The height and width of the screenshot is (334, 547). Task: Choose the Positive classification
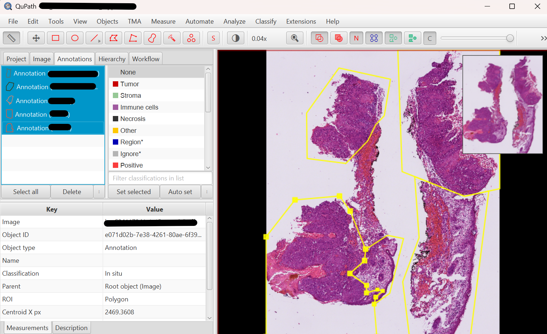click(157, 165)
